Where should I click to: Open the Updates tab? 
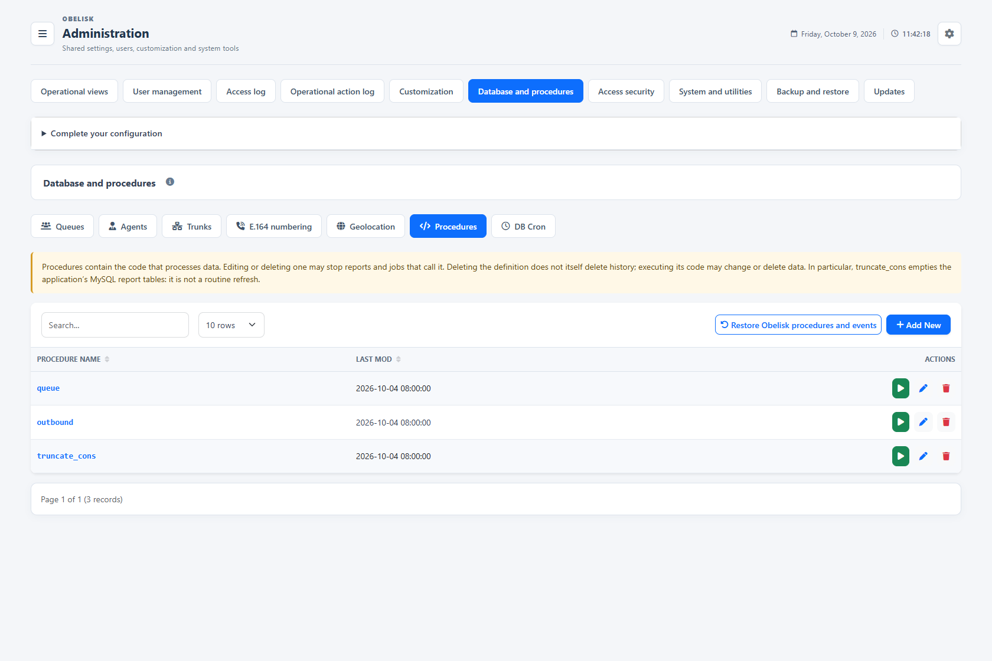point(889,91)
